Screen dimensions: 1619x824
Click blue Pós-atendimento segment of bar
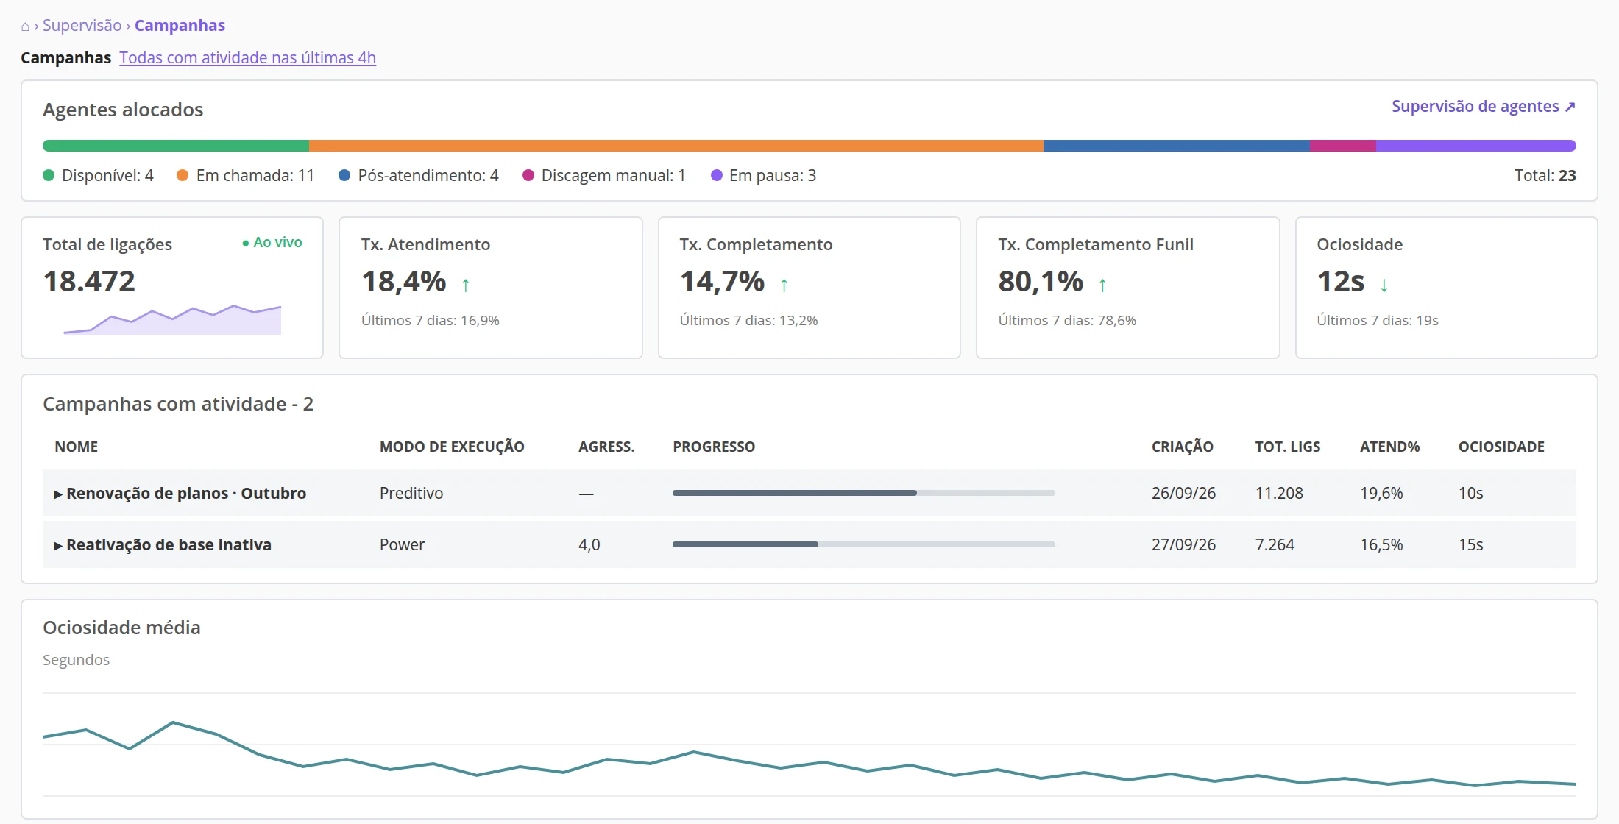(1177, 146)
